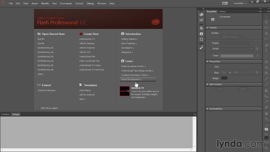270x152 pixels.
Task: Open the collapsed Motion Presets panel icon
Action: (x=201, y=48)
